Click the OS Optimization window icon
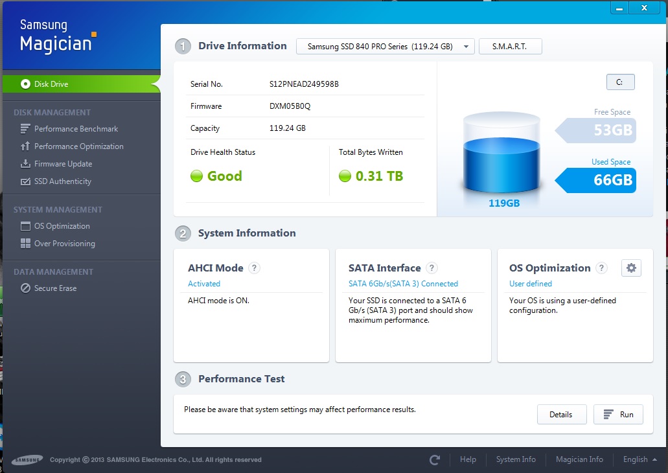 25,226
